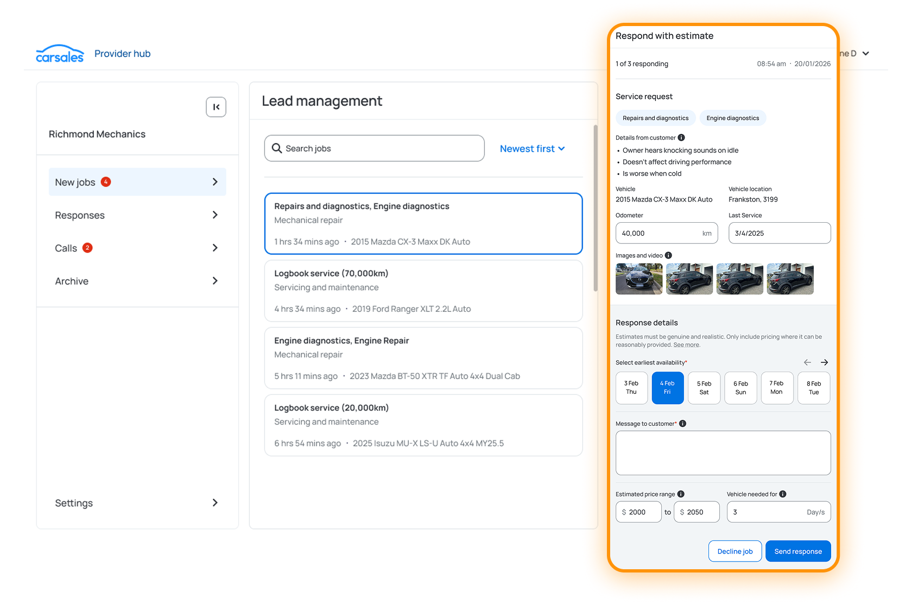This screenshot has width=912, height=604.
Task: Click the search magnifier icon
Action: point(277,148)
